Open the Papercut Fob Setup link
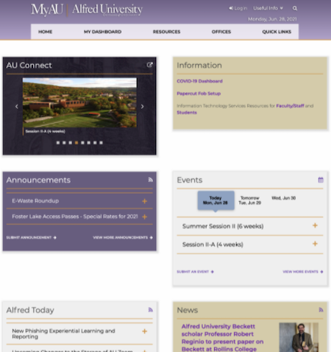Viewport: 331px width, 352px height. 199,94
